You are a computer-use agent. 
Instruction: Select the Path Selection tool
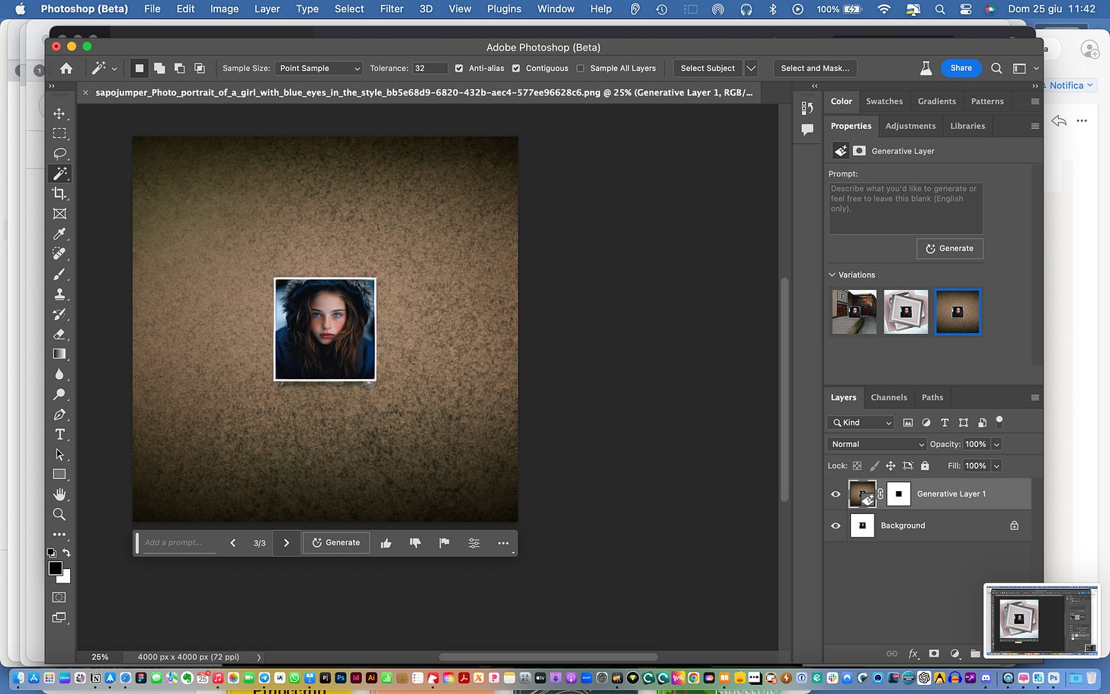click(x=59, y=455)
